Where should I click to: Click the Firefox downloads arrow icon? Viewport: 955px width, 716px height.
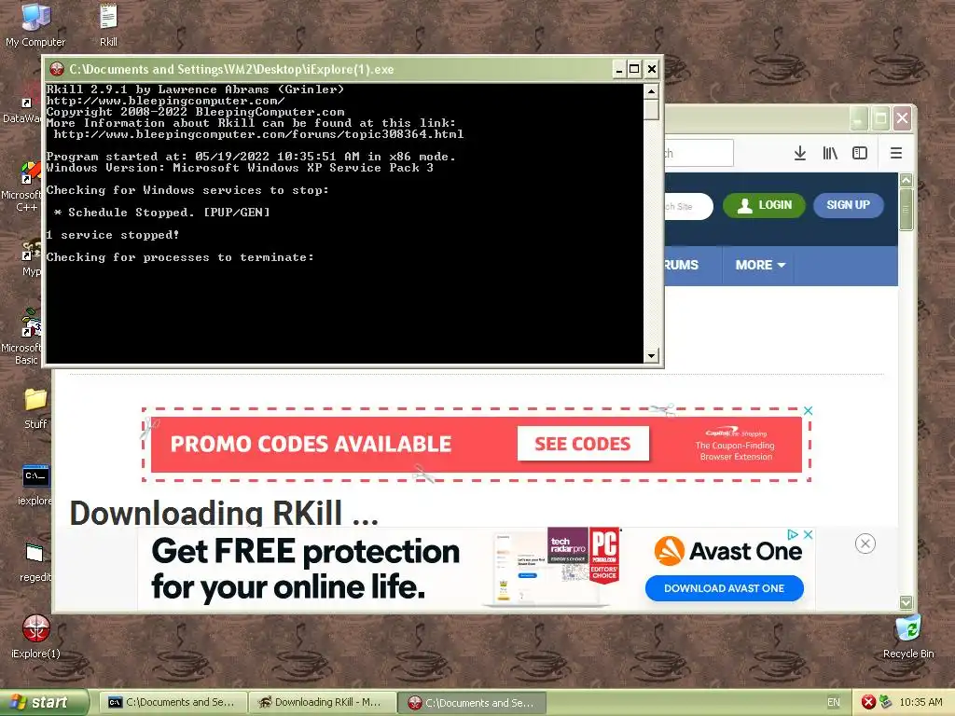click(799, 154)
